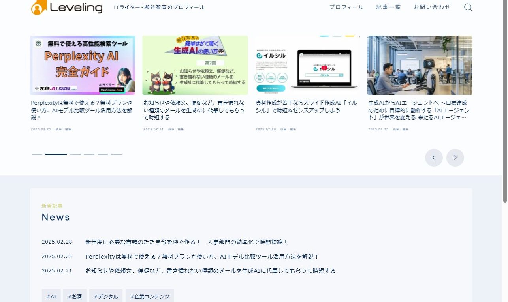Select the third carousel pagination dash
Viewport: 508px width, 302px height.
pyautogui.click(x=75, y=154)
